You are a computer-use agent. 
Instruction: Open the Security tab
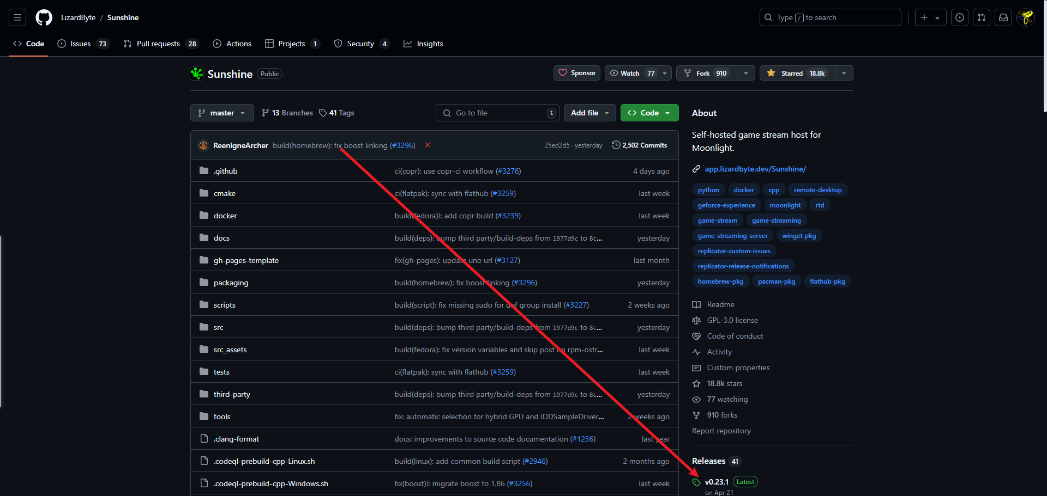[x=362, y=44]
